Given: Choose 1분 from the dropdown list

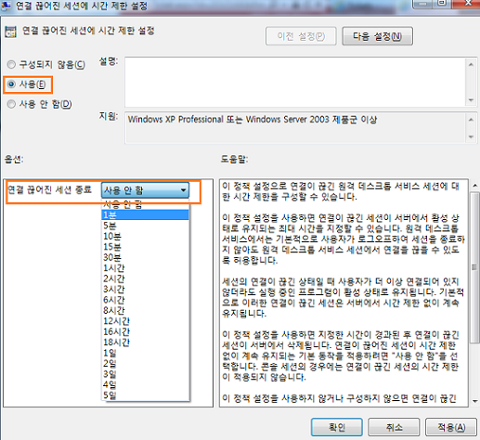Looking at the screenshot, I should click(145, 214).
